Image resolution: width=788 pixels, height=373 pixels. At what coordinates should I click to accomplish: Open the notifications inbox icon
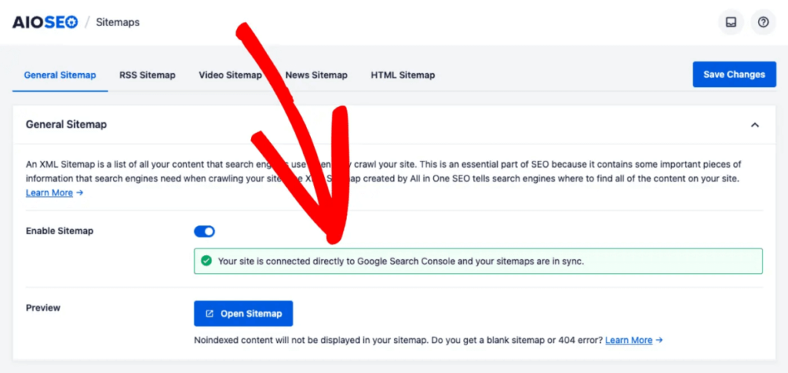[x=731, y=22]
